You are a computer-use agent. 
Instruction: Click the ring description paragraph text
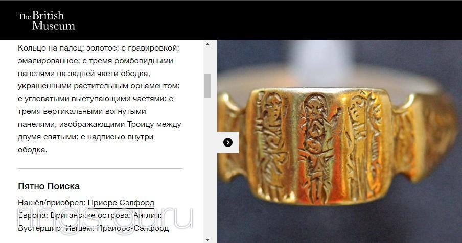pos(100,99)
